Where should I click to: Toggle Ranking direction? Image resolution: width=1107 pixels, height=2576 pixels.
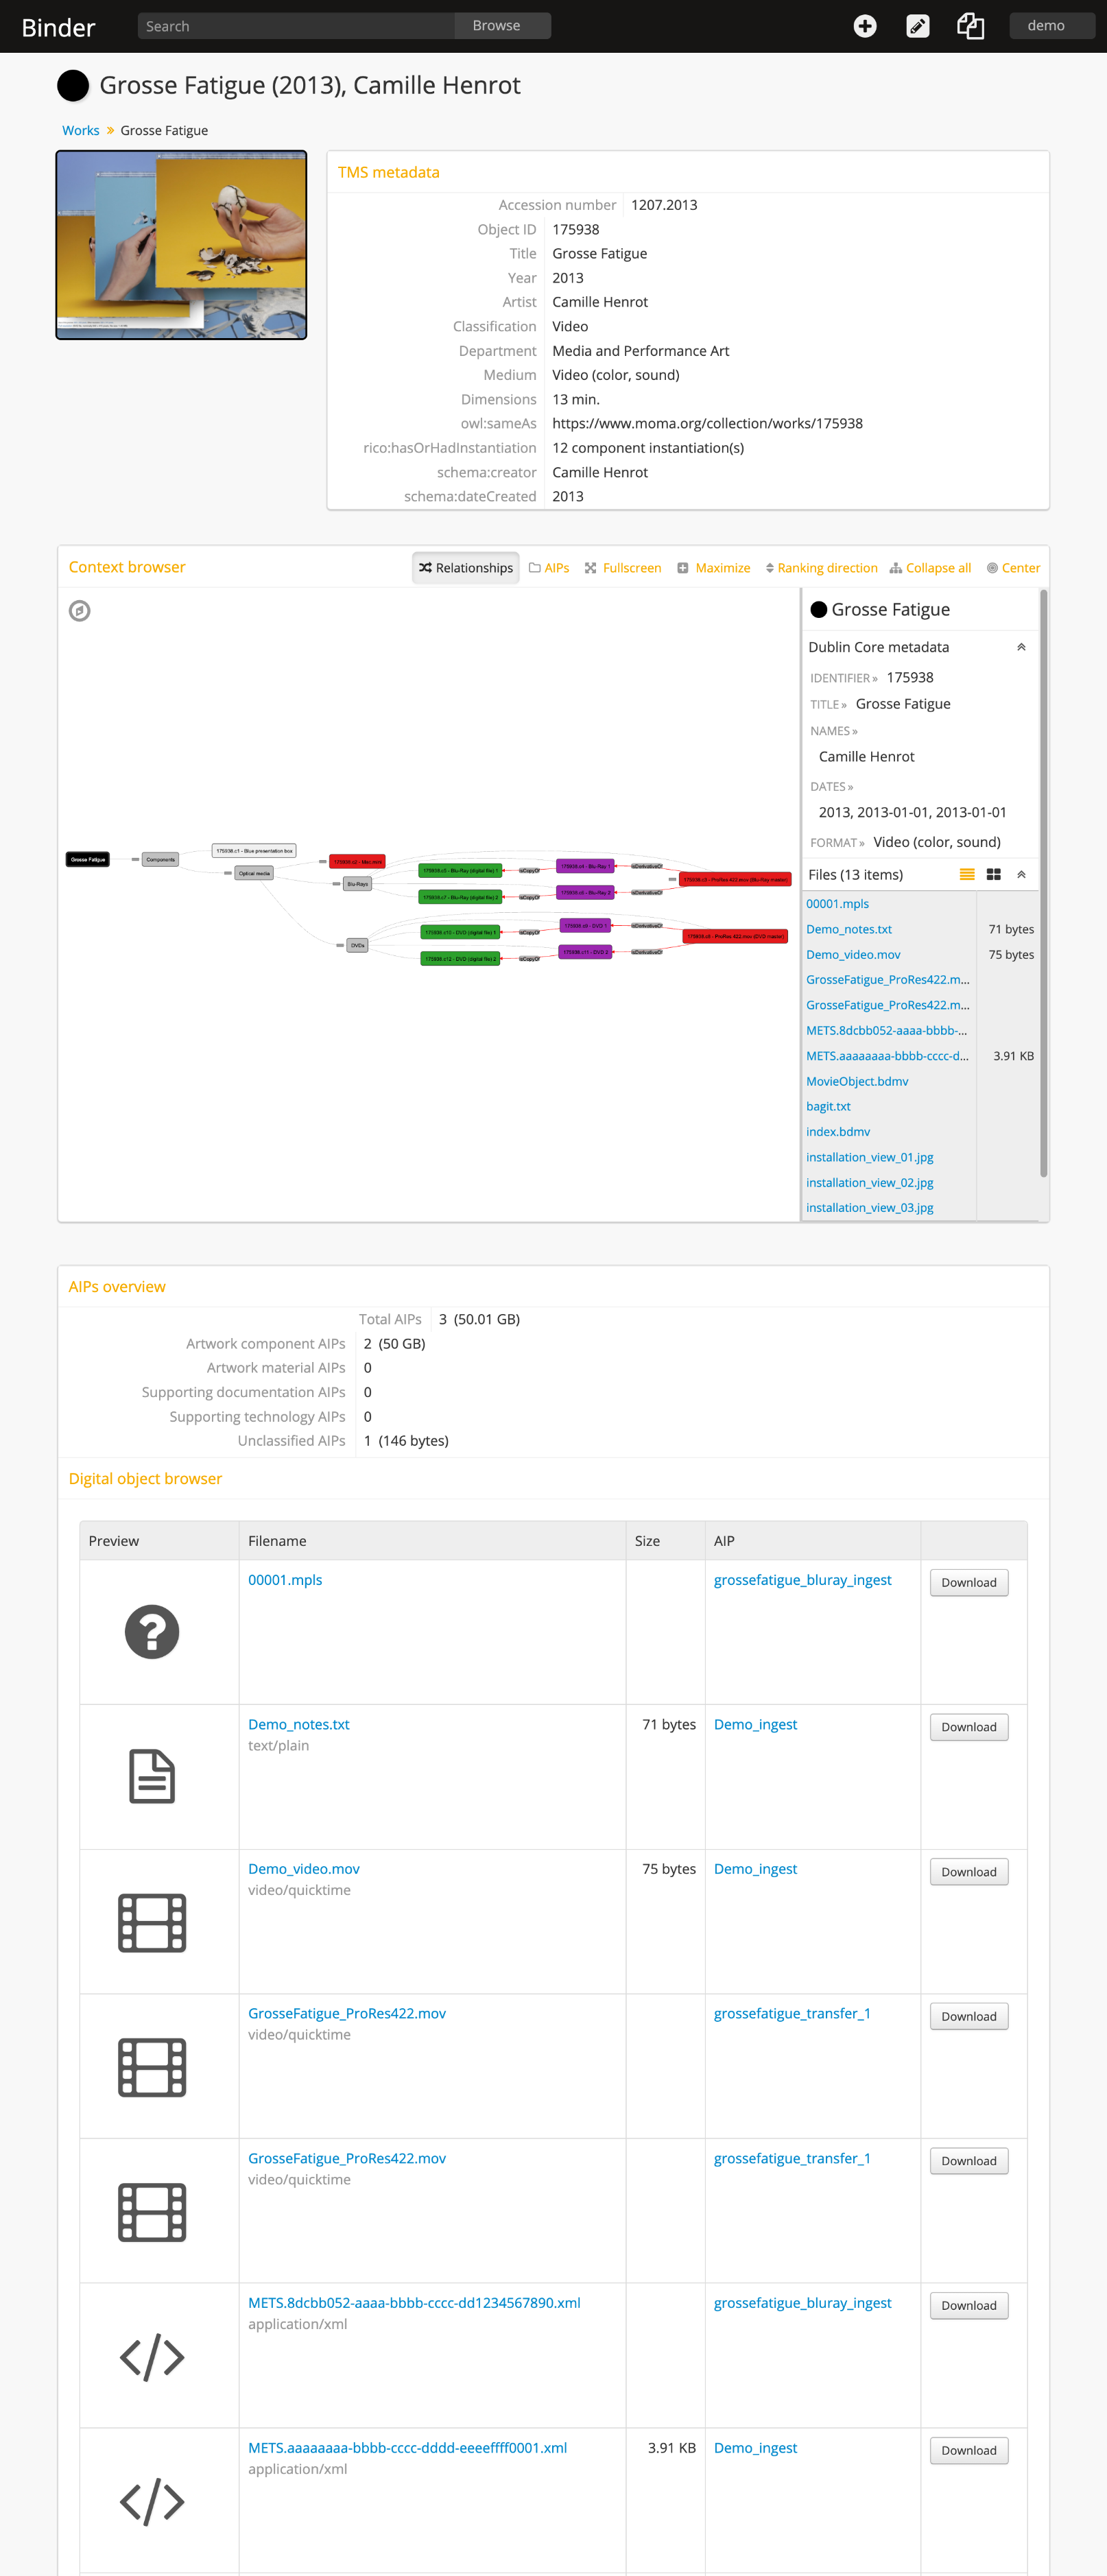(x=821, y=568)
